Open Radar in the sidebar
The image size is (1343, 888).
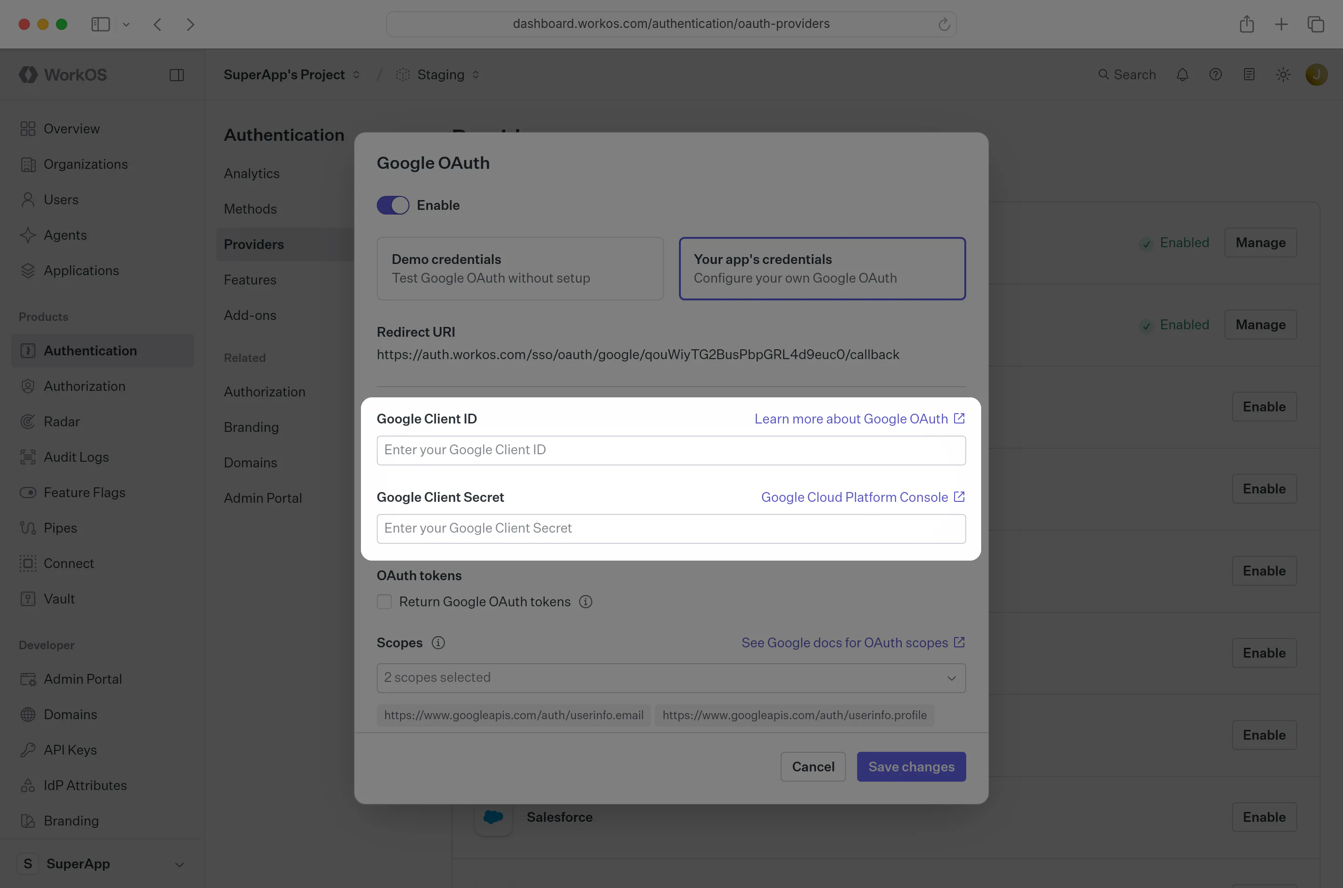103,421
